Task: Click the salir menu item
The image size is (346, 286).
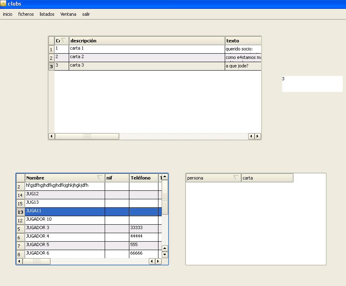Action: (86, 14)
